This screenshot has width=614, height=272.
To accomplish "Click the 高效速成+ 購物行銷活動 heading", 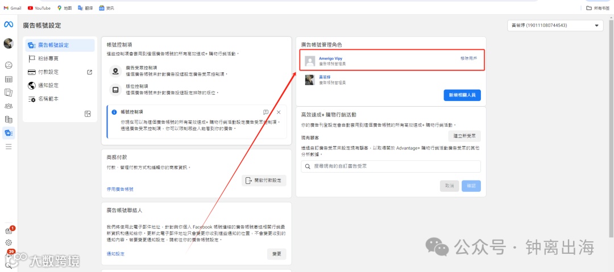I will tap(328, 115).
